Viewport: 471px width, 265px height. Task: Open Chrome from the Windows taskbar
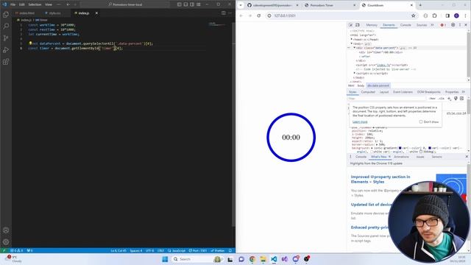tap(252, 259)
